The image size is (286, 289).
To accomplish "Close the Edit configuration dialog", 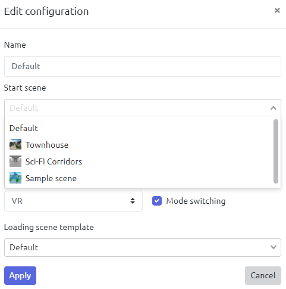I will [x=277, y=11].
